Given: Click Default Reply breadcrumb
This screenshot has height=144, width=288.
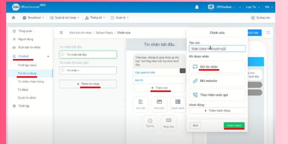Looking at the screenshot, I should pyautogui.click(x=104, y=33).
